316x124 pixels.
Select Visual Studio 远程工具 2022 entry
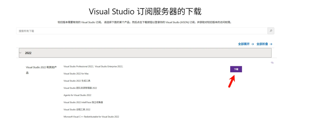click(x=77, y=110)
